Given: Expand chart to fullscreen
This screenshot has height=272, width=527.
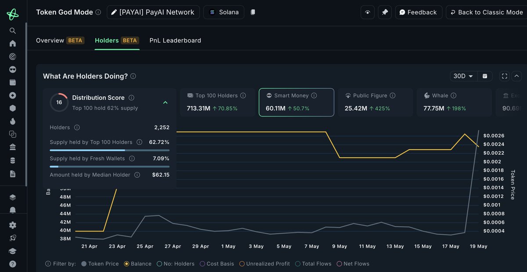Looking at the screenshot, I should 505,76.
